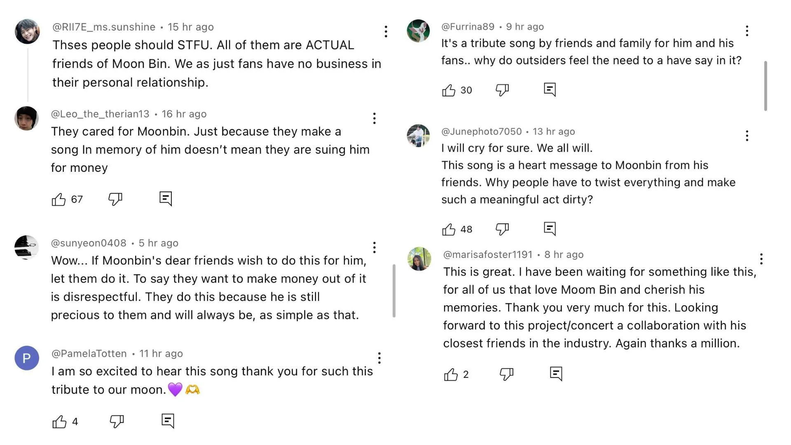
Task: Like @PamelaTotten's tribute comment
Action: point(59,422)
